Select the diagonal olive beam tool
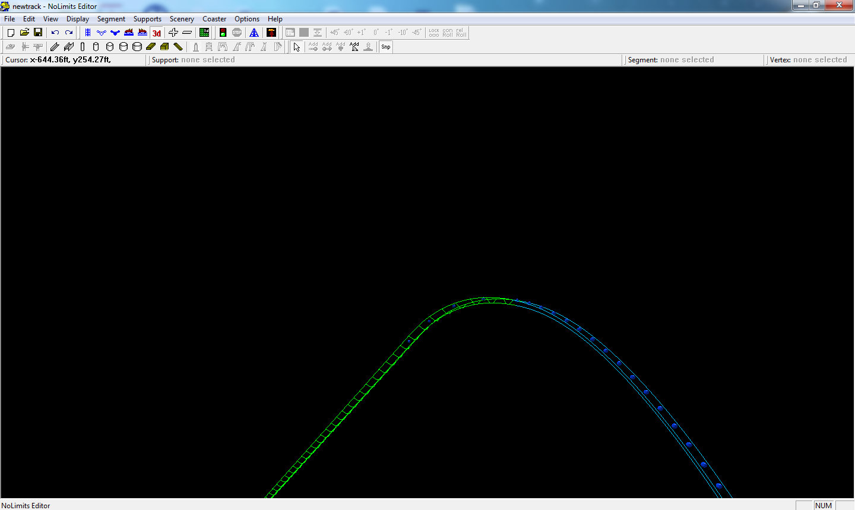 178,46
